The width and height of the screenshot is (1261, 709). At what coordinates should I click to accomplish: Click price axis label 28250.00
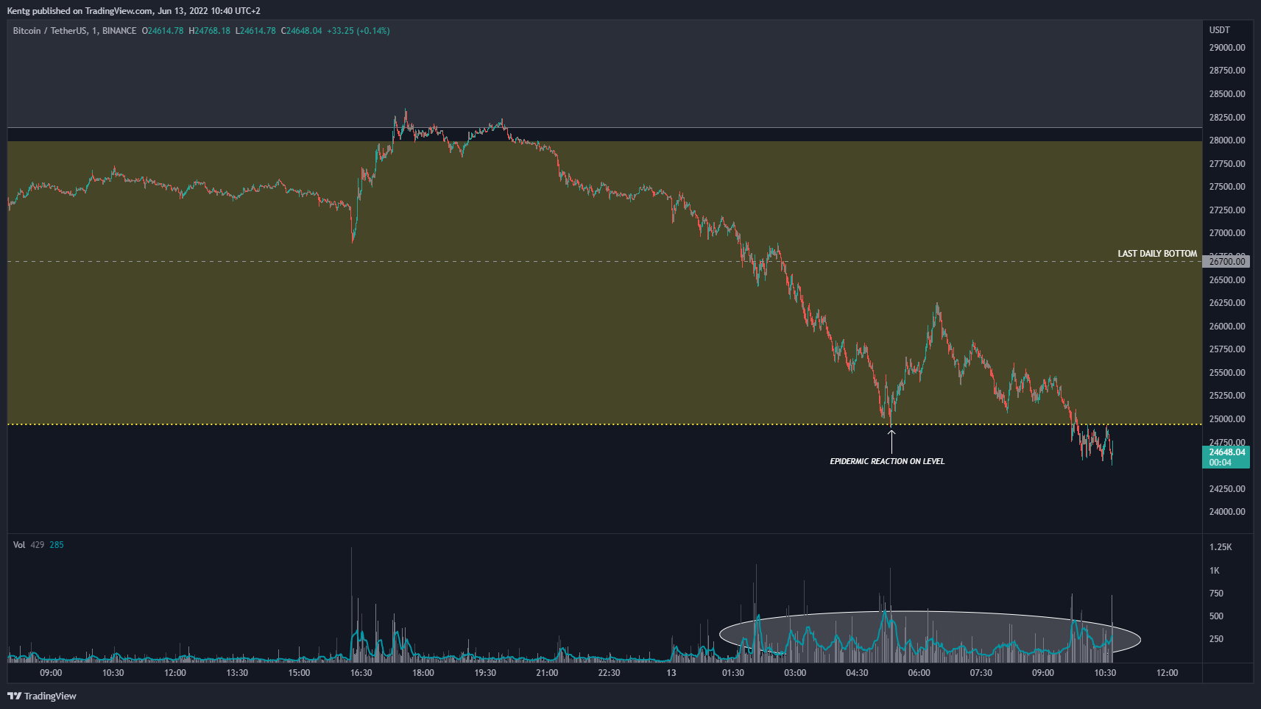[x=1227, y=118]
